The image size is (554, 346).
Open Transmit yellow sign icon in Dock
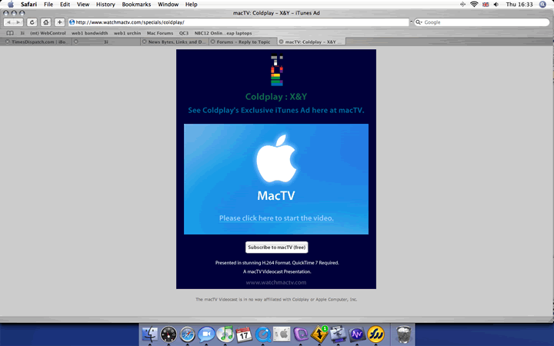click(x=319, y=334)
